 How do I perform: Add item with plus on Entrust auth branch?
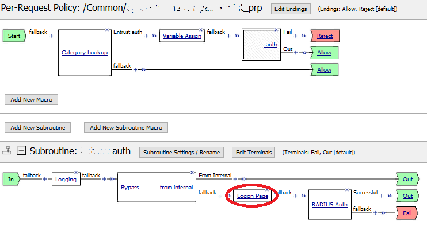[146, 36]
